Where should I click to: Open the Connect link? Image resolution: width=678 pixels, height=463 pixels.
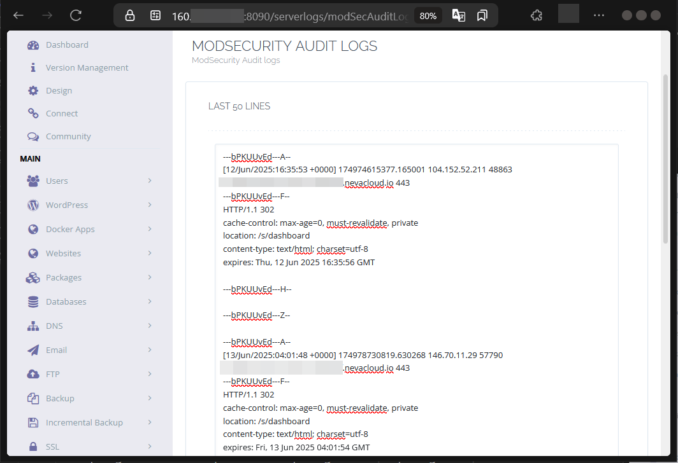(x=62, y=113)
